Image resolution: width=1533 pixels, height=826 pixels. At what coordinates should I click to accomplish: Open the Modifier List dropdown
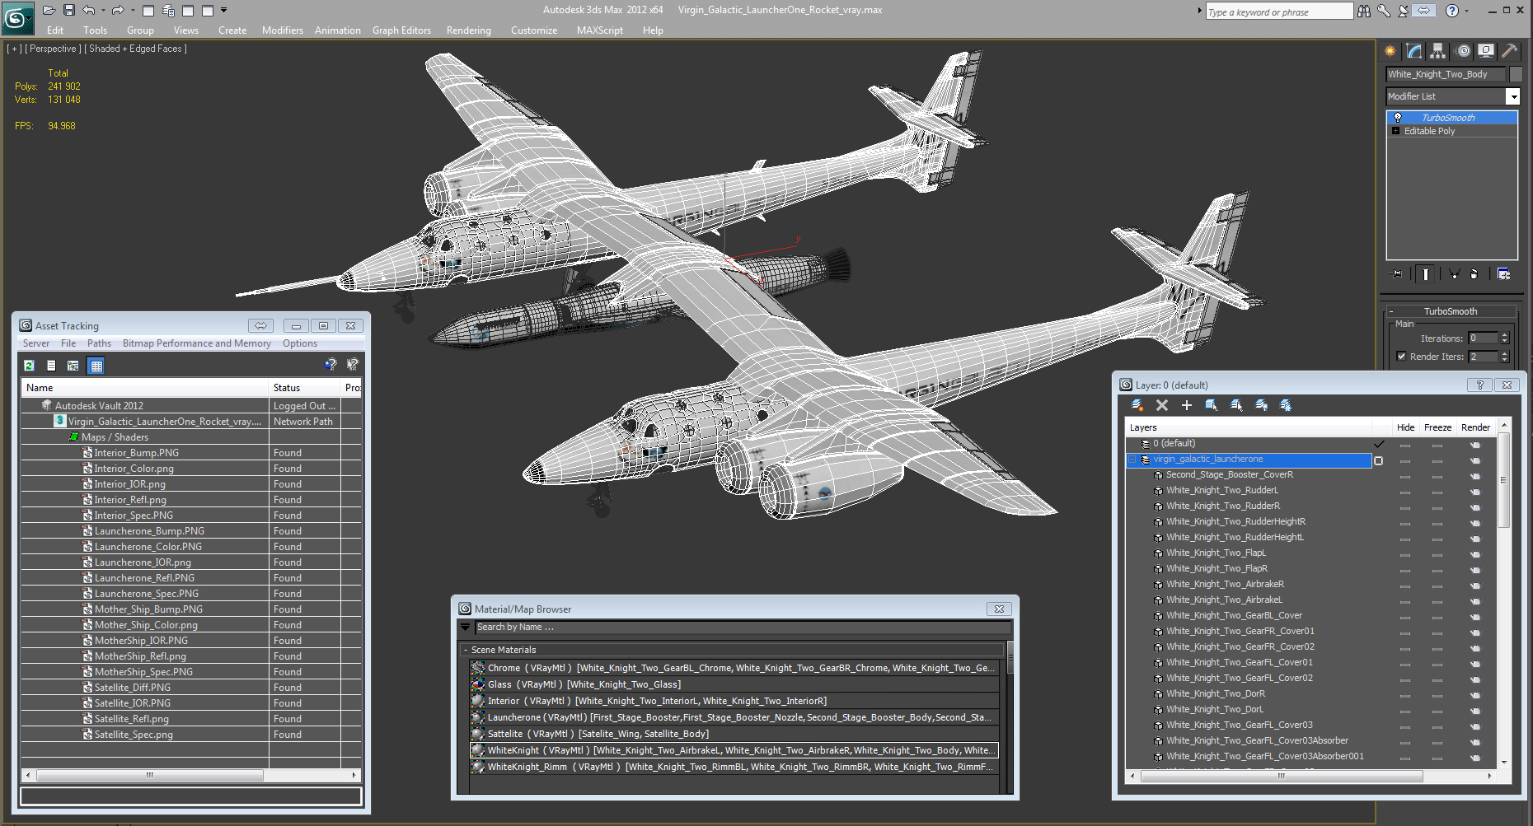[1512, 96]
